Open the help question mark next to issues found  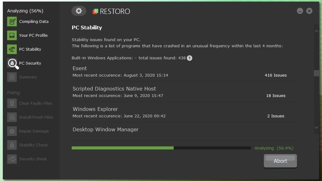(190, 58)
